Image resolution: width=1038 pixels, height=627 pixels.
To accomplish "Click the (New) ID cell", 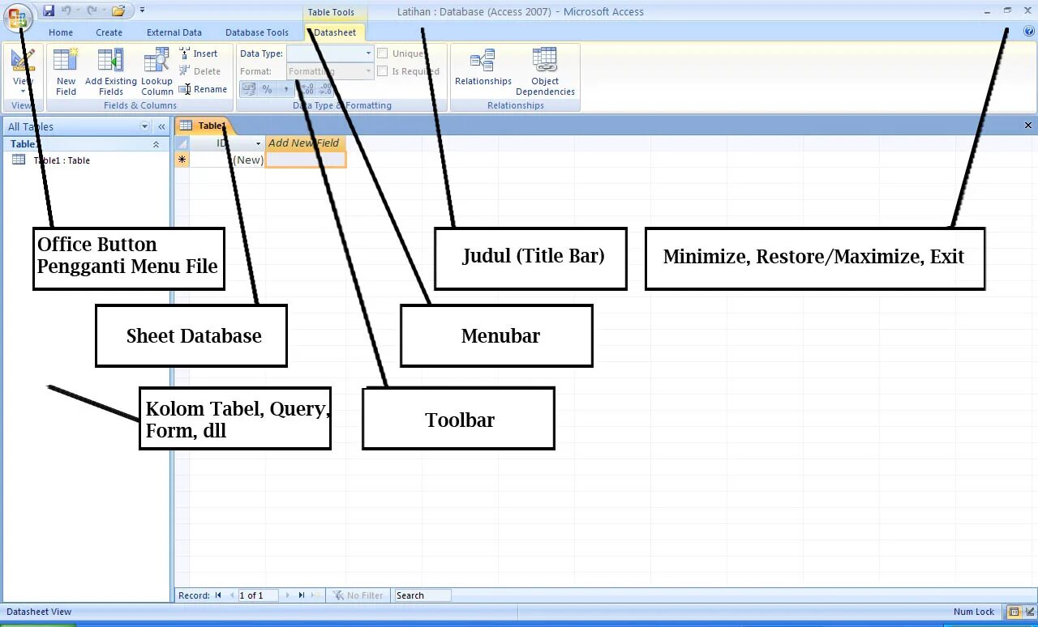I will tap(227, 160).
